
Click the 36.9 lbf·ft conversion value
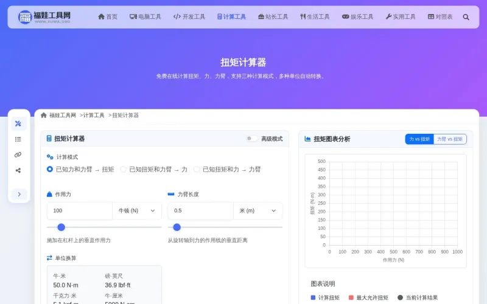click(x=117, y=285)
